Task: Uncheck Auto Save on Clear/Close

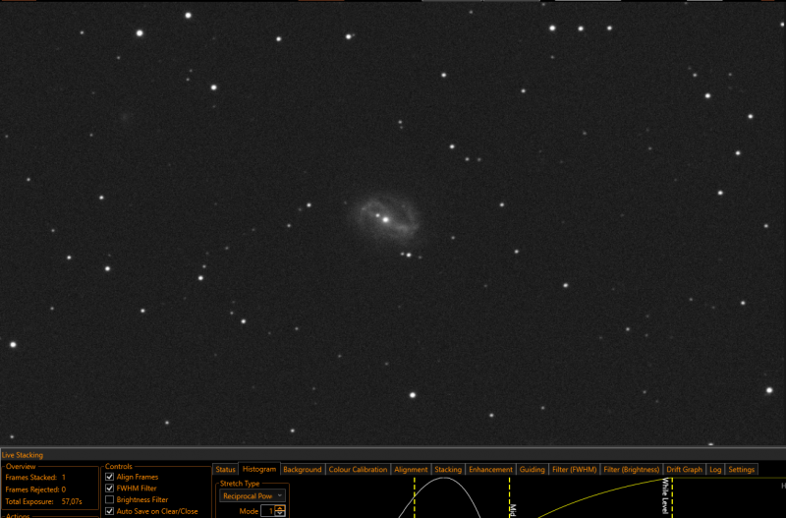Action: pos(109,511)
